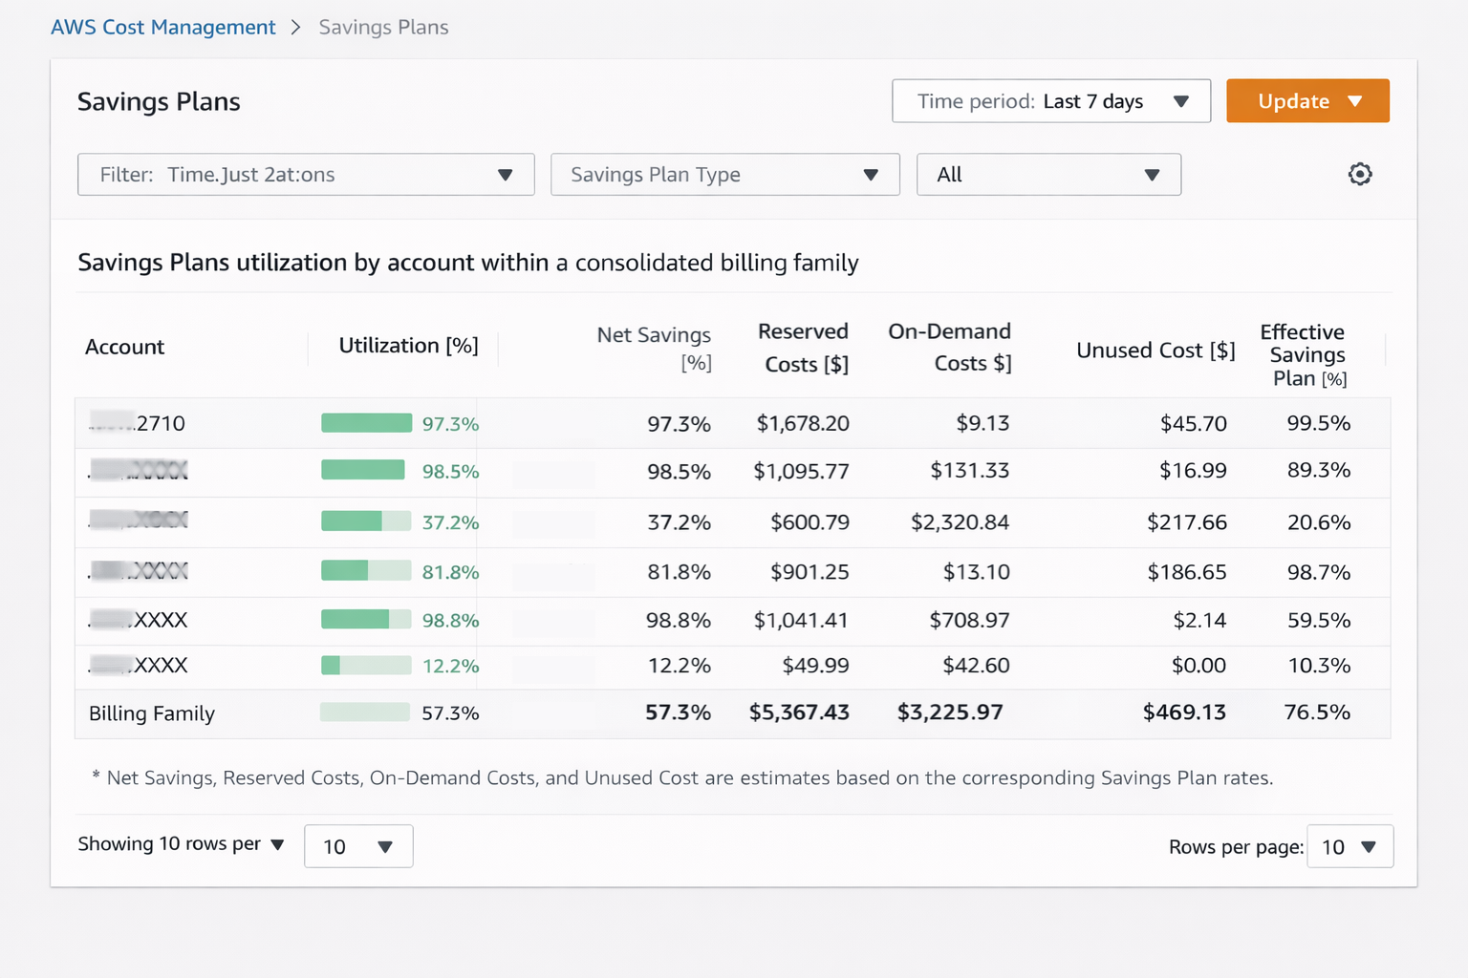
Task: Open the Time period Last 7 days dropdown
Action: click(x=1050, y=101)
